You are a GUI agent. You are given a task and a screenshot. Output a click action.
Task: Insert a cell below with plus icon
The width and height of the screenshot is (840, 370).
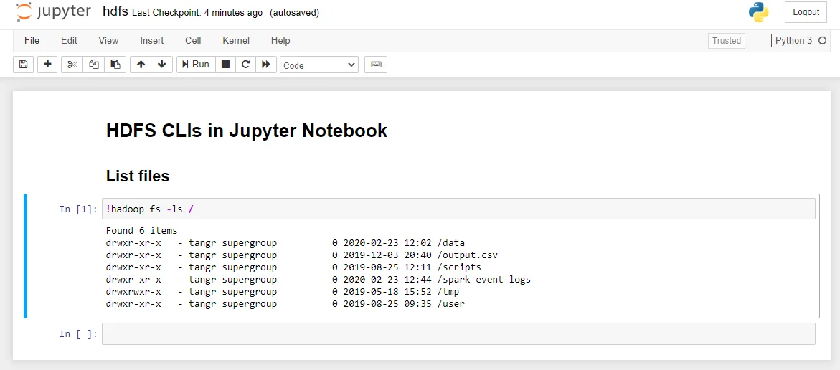(x=48, y=65)
